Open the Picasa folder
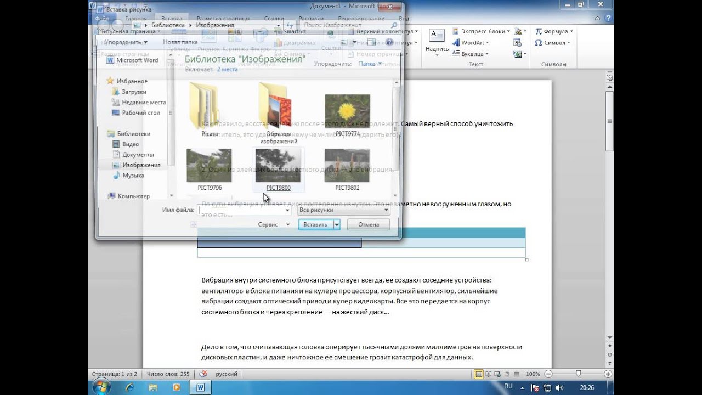The width and height of the screenshot is (702, 395). tap(209, 110)
